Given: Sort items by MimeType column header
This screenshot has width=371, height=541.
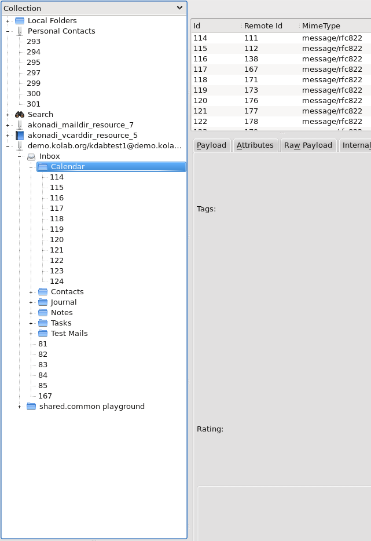Looking at the screenshot, I should point(321,26).
